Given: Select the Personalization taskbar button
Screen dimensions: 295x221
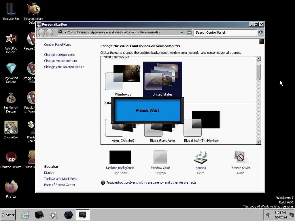Looking at the screenshot, I should pyautogui.click(x=83, y=215).
